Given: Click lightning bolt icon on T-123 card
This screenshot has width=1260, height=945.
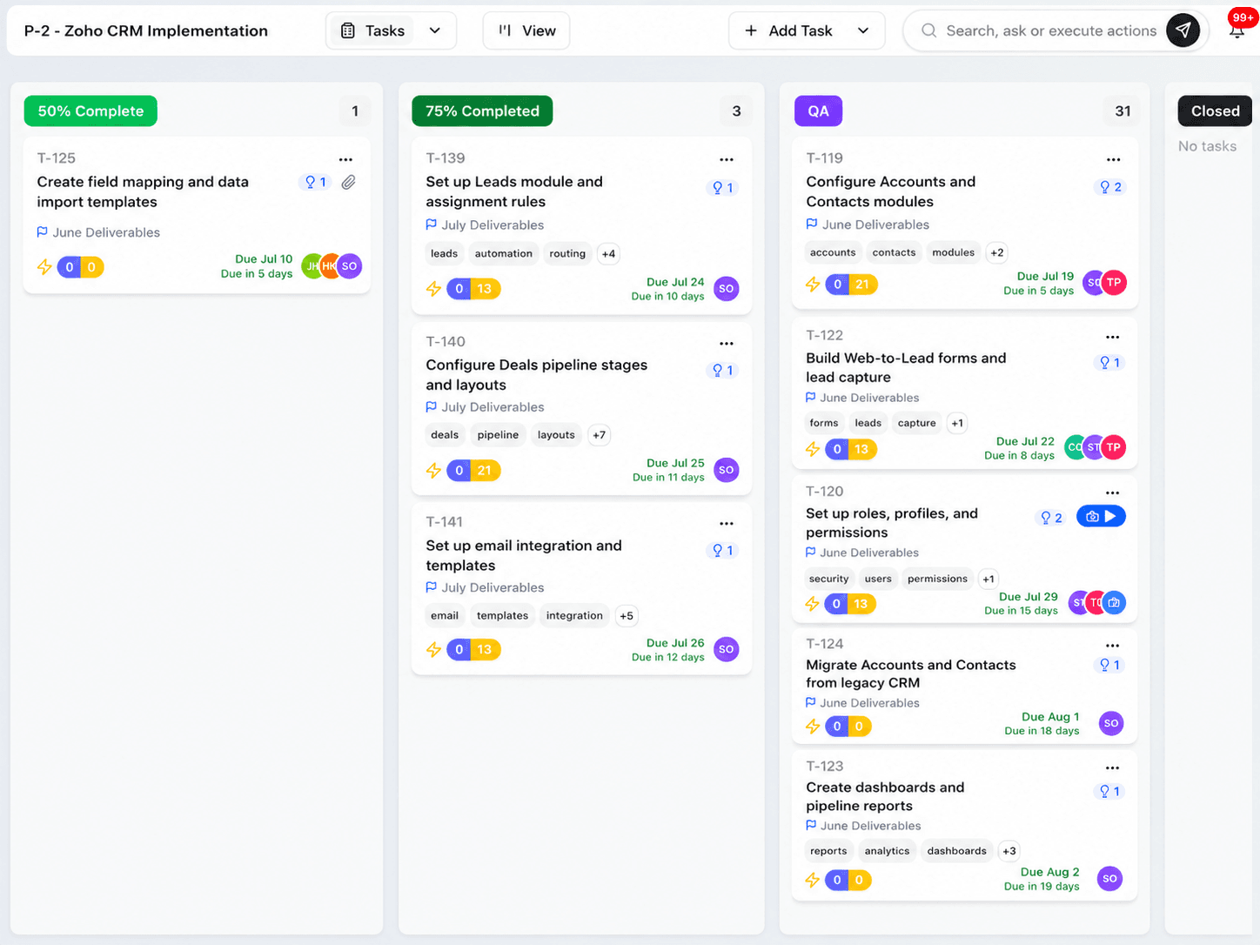Looking at the screenshot, I should tap(813, 880).
